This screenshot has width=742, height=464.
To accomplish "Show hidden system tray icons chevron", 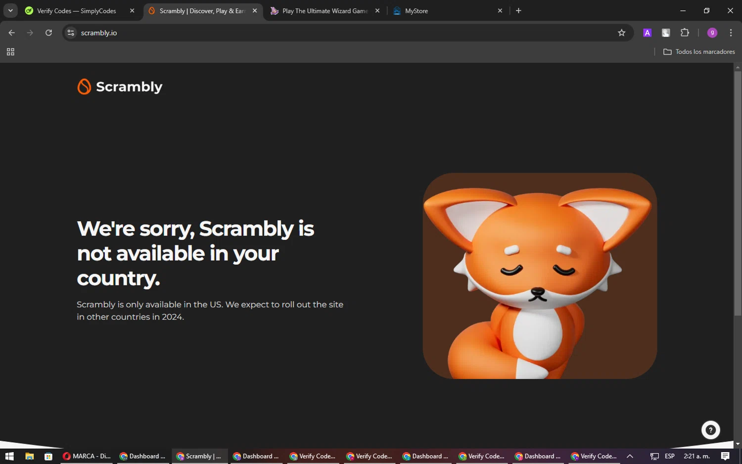I will pos(630,456).
